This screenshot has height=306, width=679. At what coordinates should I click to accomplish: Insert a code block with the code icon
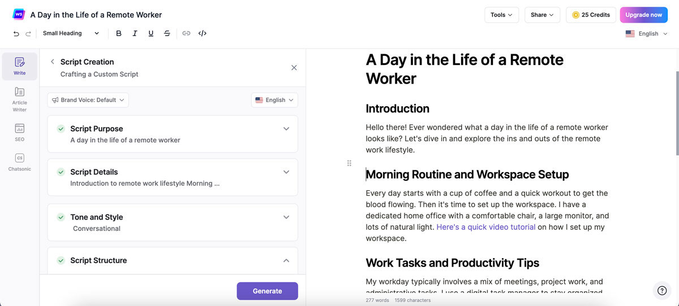203,33
